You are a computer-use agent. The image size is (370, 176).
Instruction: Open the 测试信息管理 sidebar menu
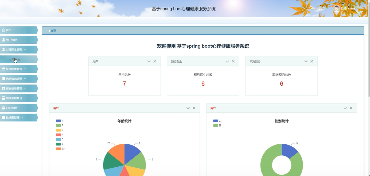click(19, 98)
